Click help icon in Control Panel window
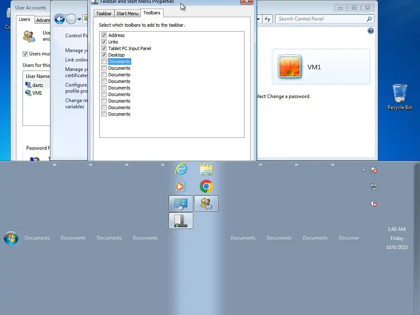This screenshot has width=420, height=315. point(371,31)
